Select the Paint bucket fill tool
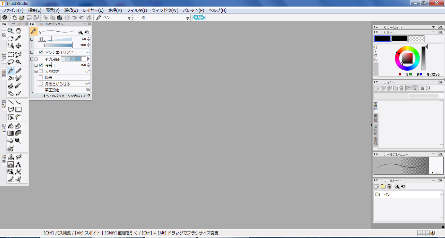The image size is (445, 238). (x=11, y=126)
